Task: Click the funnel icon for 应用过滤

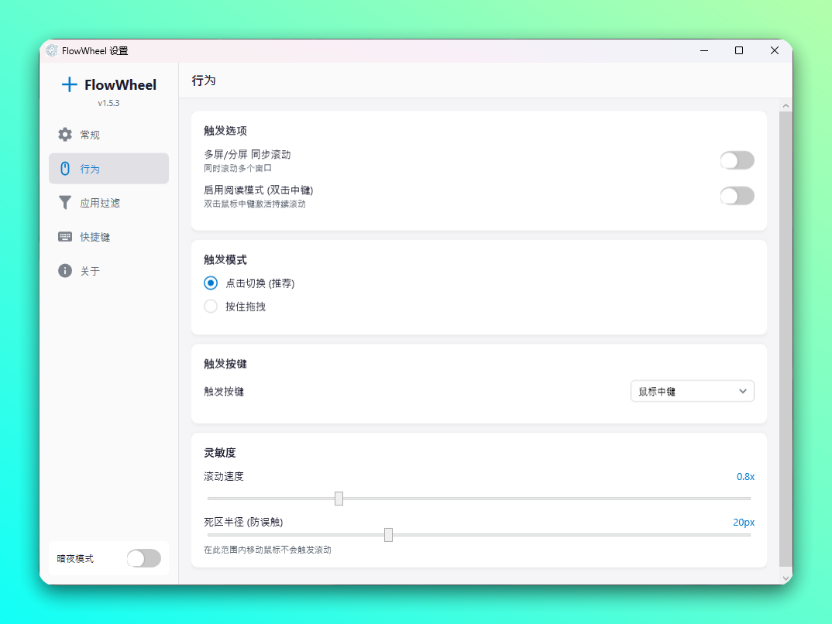Action: click(65, 203)
